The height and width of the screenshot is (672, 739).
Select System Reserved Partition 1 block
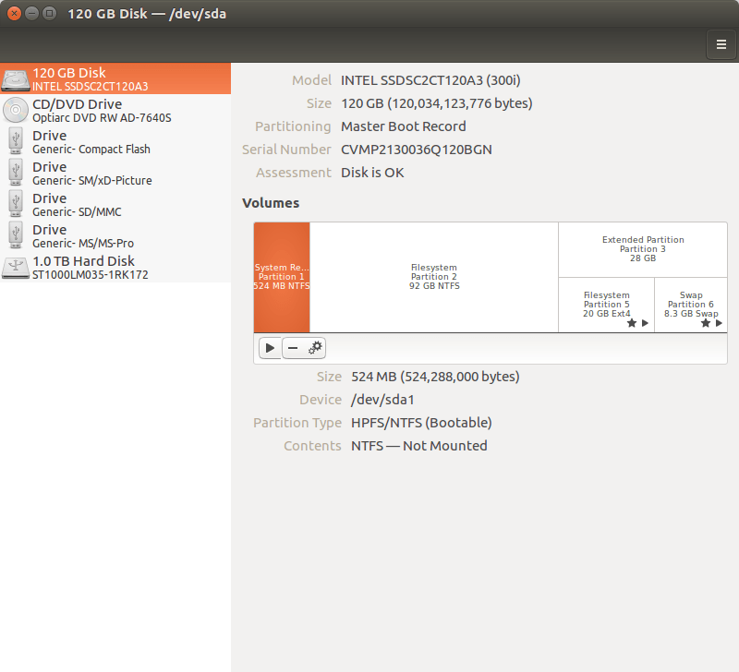(x=282, y=277)
